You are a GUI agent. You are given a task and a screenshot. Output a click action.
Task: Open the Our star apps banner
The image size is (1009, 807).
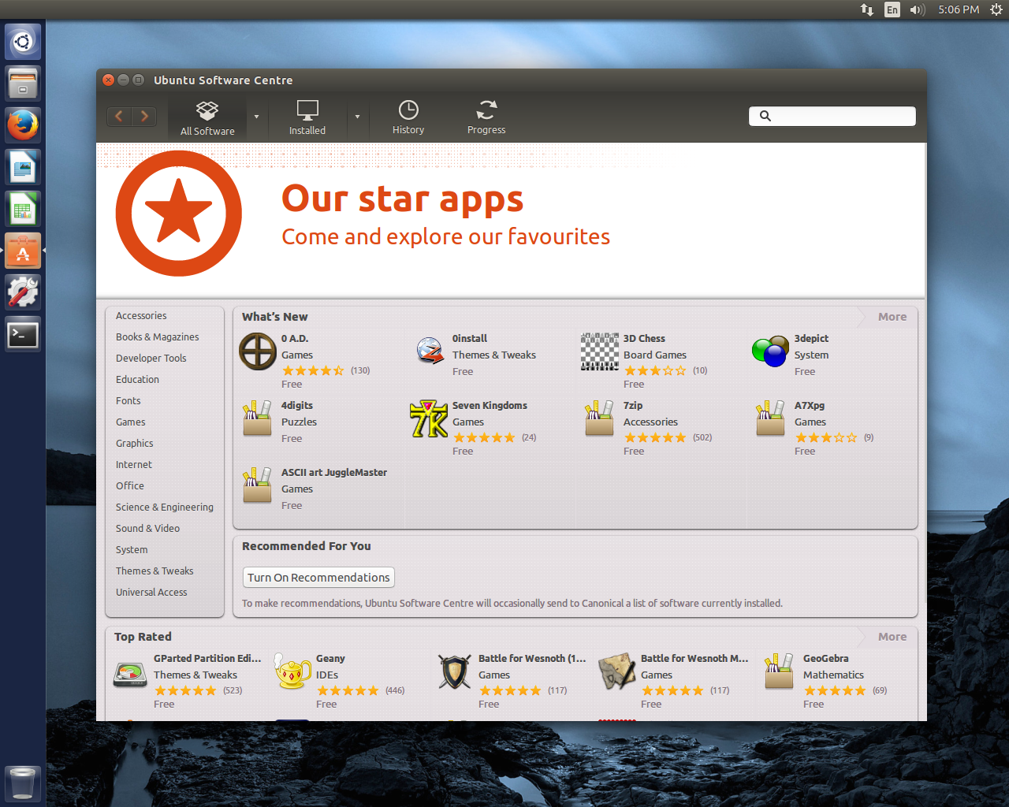[511, 220]
